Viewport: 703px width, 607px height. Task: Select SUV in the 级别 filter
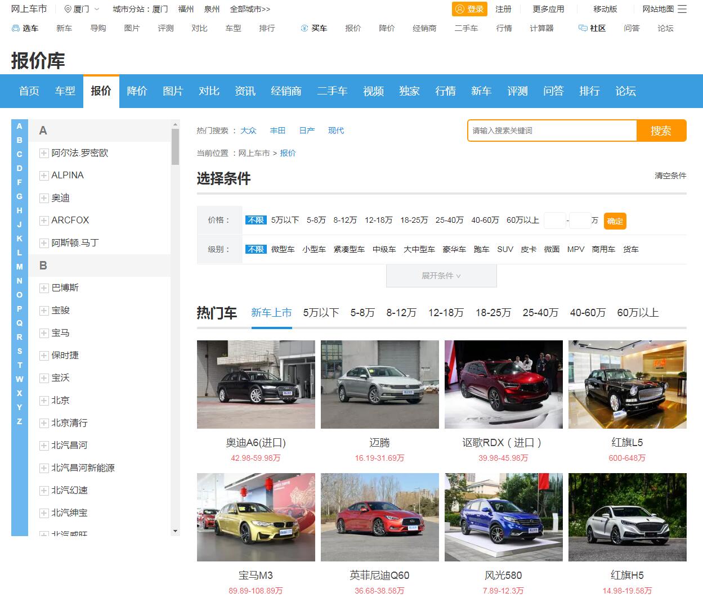tap(505, 249)
